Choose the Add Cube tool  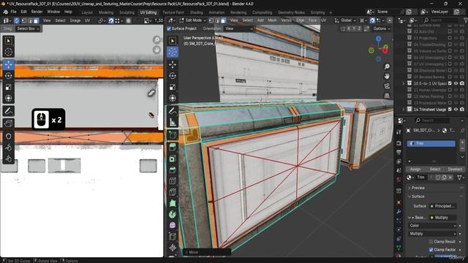click(173, 134)
